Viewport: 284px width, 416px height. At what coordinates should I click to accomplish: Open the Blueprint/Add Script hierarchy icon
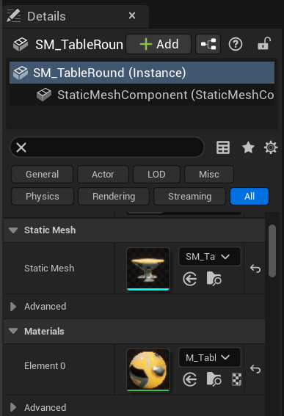208,44
